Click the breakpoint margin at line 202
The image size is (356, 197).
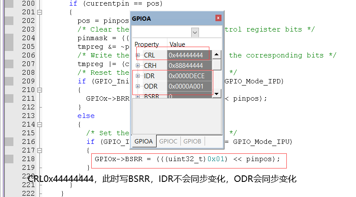[9, 21]
